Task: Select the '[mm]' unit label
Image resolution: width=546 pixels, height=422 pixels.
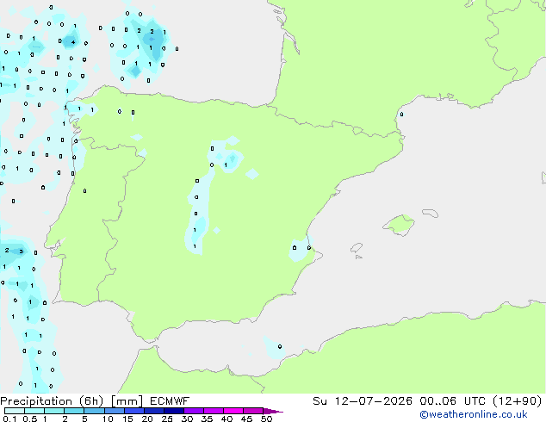Action: [x=127, y=401]
